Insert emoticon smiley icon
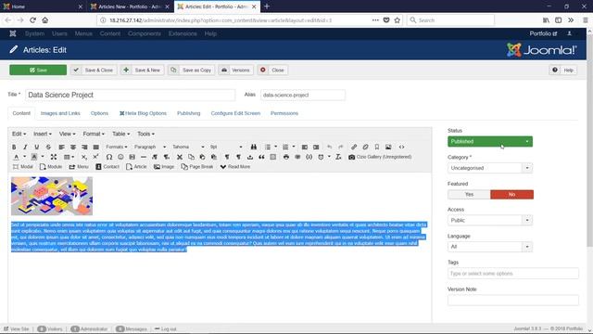593x334 pixels. pyautogui.click(x=120, y=157)
